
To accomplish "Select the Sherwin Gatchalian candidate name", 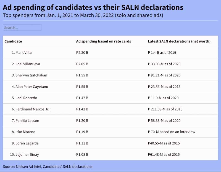I will (x=30, y=75).
